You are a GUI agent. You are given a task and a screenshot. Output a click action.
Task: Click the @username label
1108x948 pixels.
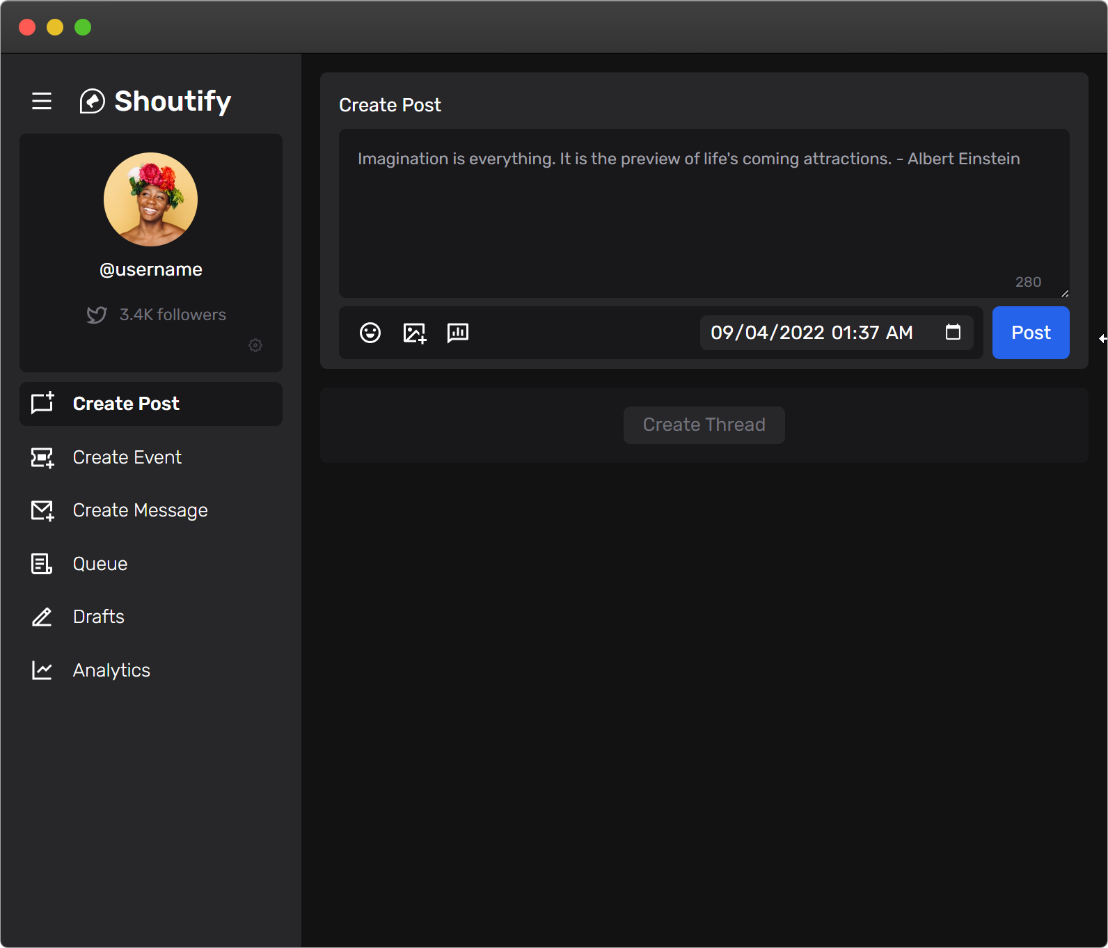click(151, 270)
